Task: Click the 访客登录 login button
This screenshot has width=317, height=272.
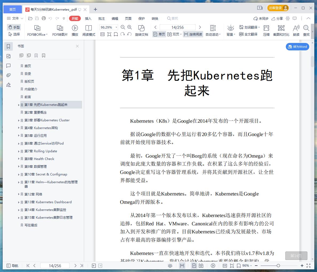Action: [x=278, y=8]
